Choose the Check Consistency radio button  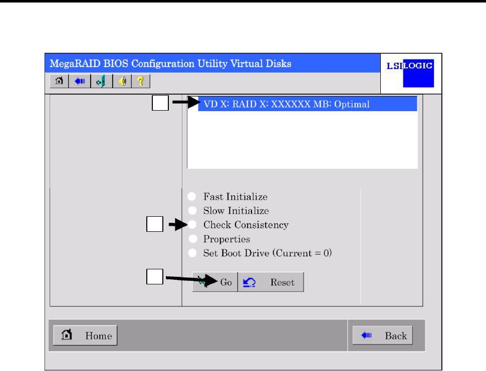(x=192, y=224)
